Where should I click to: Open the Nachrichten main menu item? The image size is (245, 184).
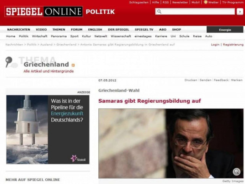tap(19, 30)
